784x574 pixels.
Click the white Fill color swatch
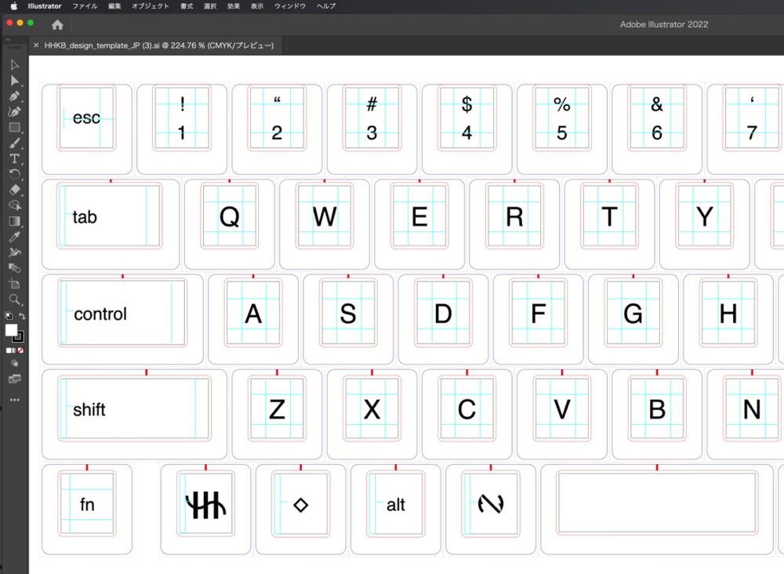pos(11,330)
